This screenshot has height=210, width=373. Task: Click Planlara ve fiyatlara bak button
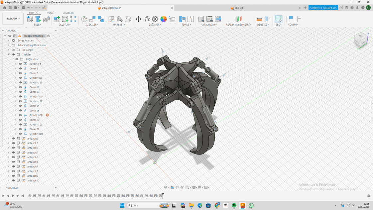coord(323,8)
